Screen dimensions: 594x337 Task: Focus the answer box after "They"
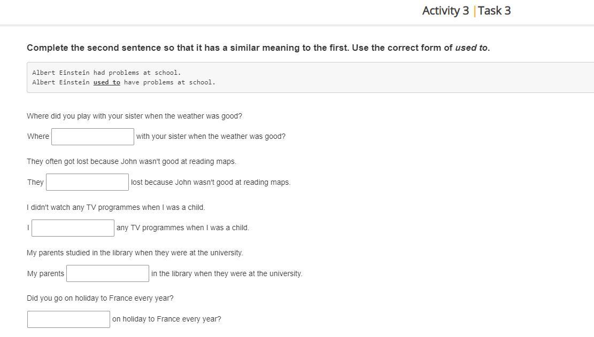(x=88, y=182)
